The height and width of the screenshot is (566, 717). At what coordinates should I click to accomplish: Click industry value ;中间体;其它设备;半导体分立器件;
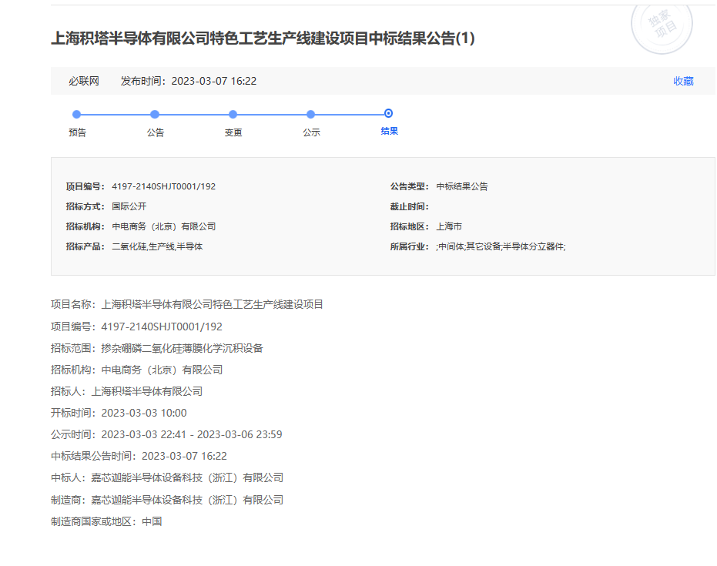pos(501,247)
